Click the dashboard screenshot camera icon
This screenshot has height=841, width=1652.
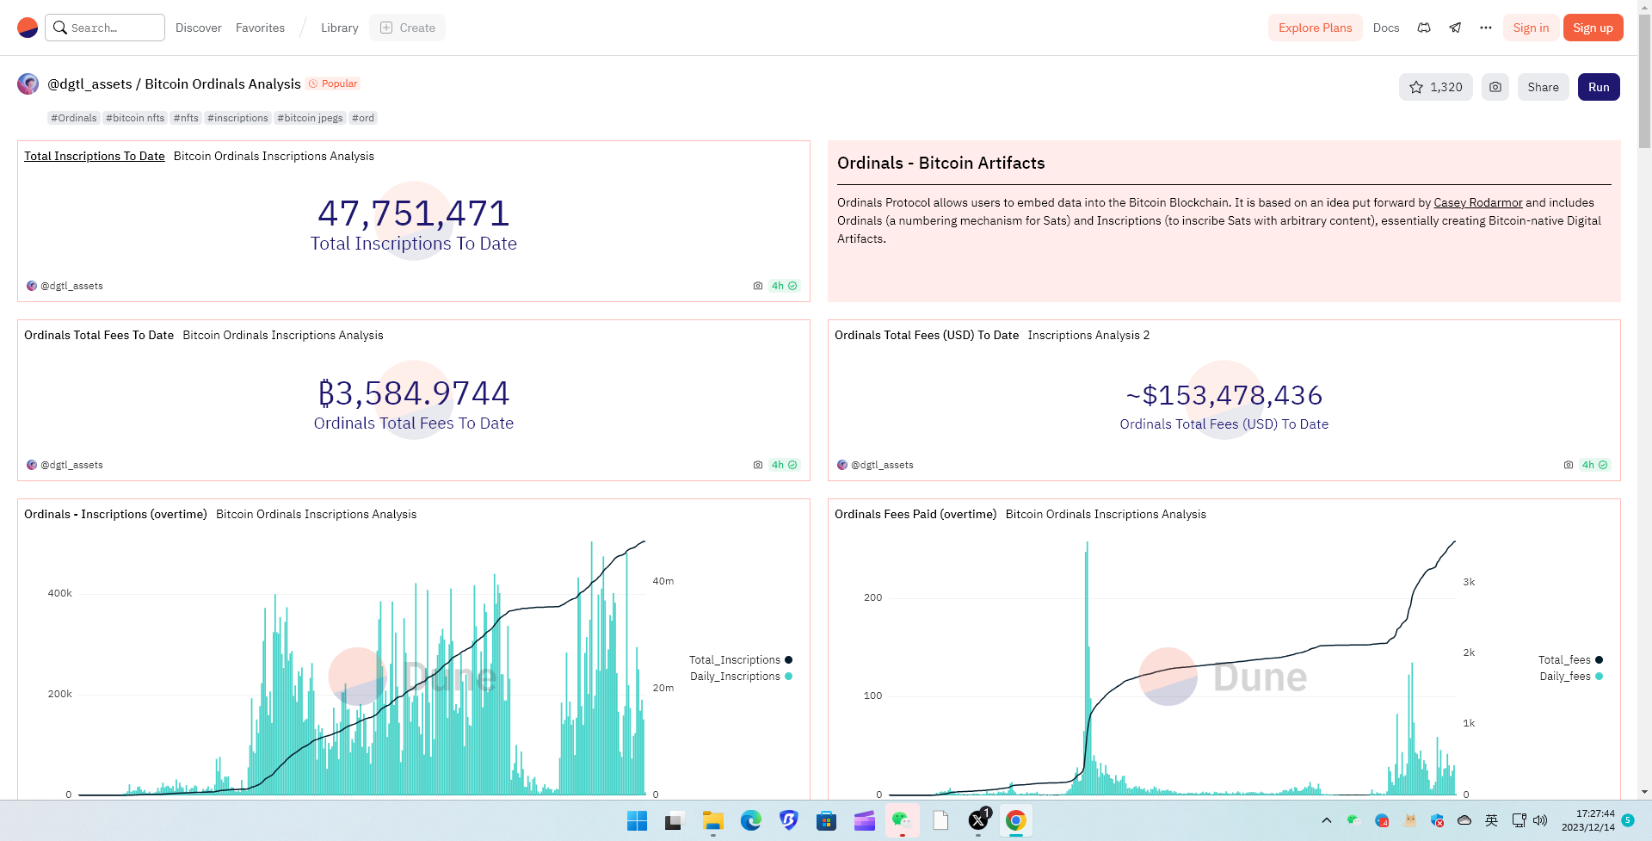pos(1495,87)
